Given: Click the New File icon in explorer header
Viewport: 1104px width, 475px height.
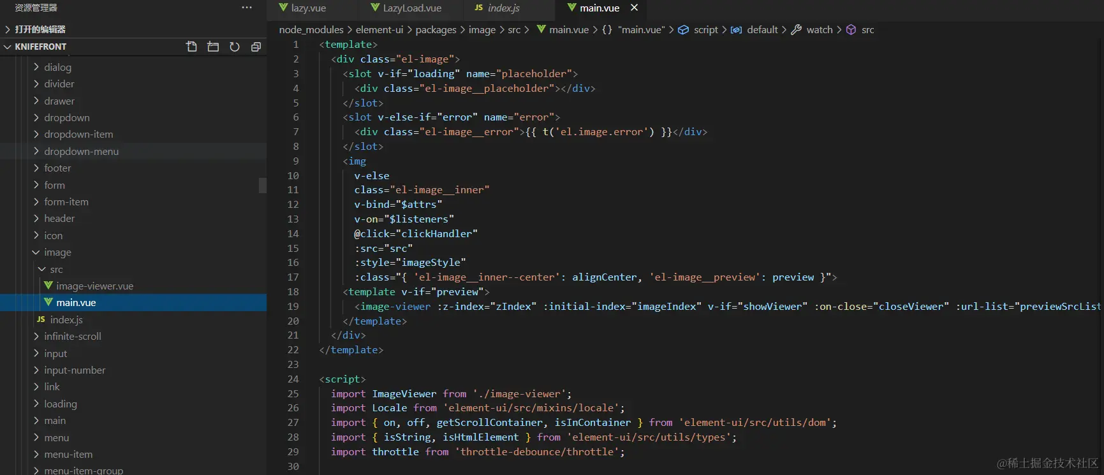Looking at the screenshot, I should point(191,47).
